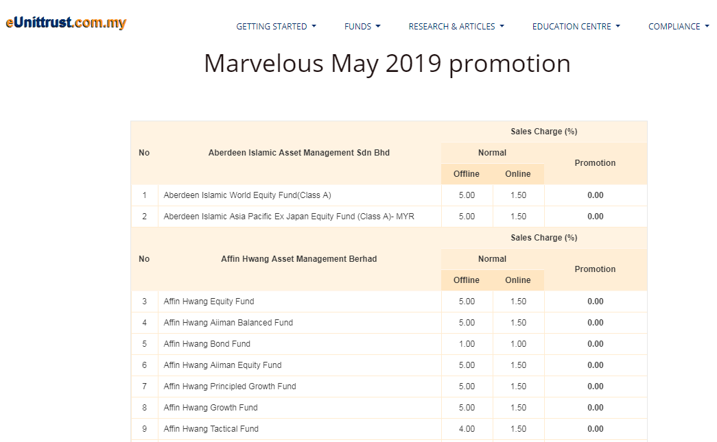717x442 pixels.
Task: Click Normal header in Affin Hwang section
Action: [493, 259]
